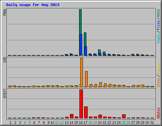Viewport: 162px width, 126px height.
Task: Click the "Daily usage for May 2013" title
Action: [x=33, y=5]
